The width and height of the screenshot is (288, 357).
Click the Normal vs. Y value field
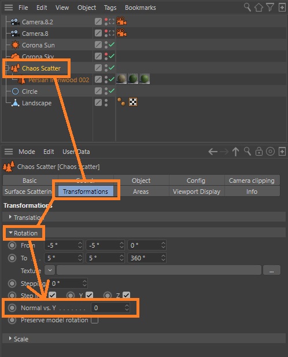click(110, 308)
